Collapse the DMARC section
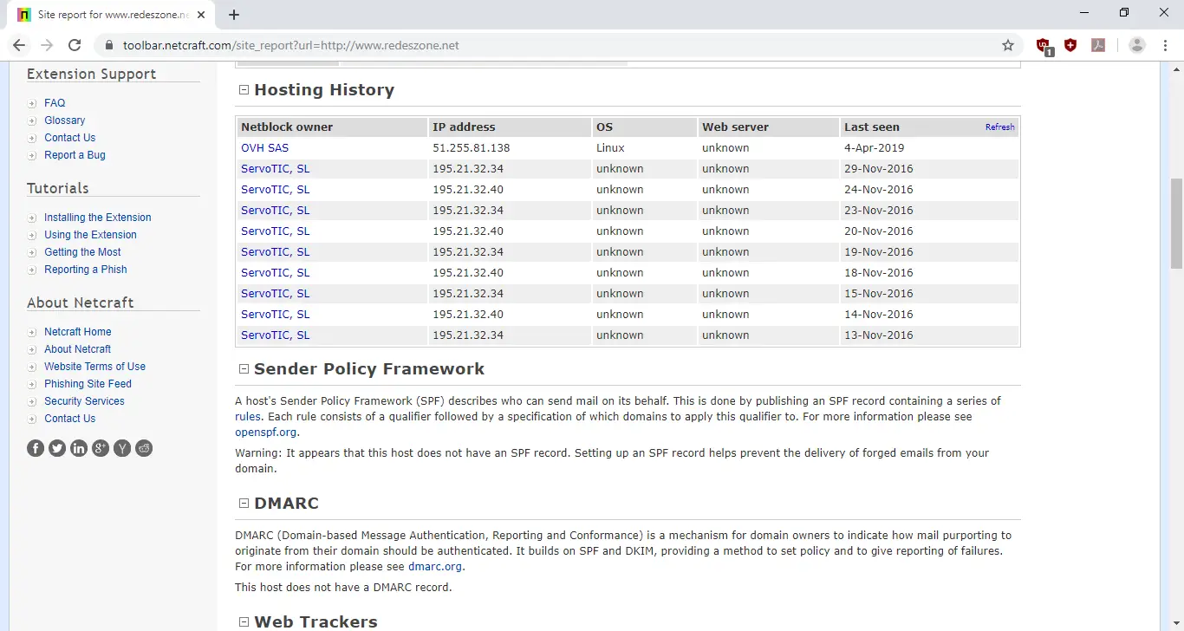 [244, 504]
